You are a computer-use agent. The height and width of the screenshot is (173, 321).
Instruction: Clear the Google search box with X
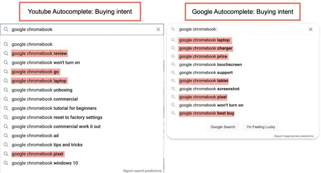311,29
